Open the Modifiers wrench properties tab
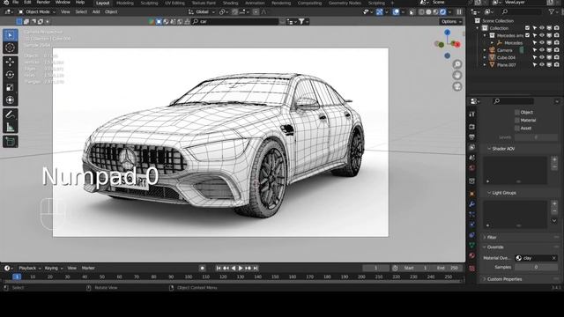This screenshot has height=317, width=564. tap(472, 204)
